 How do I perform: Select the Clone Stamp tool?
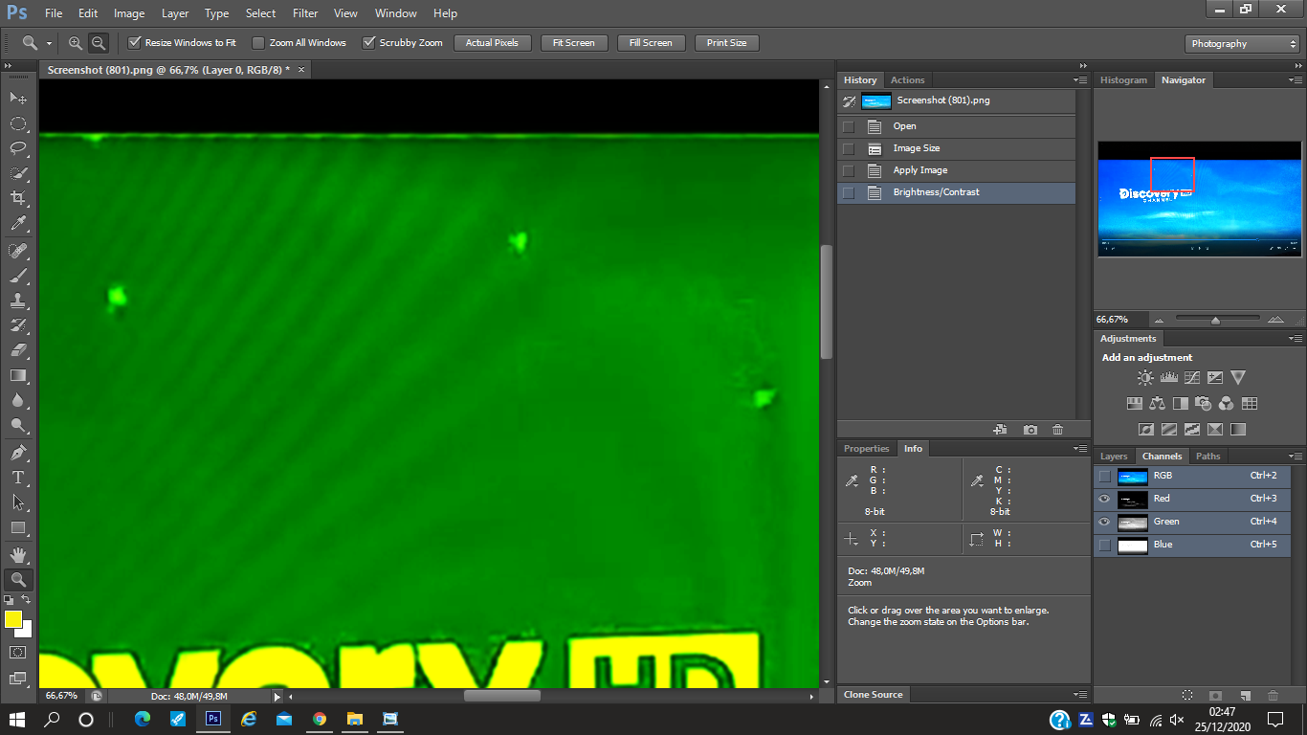(x=18, y=301)
